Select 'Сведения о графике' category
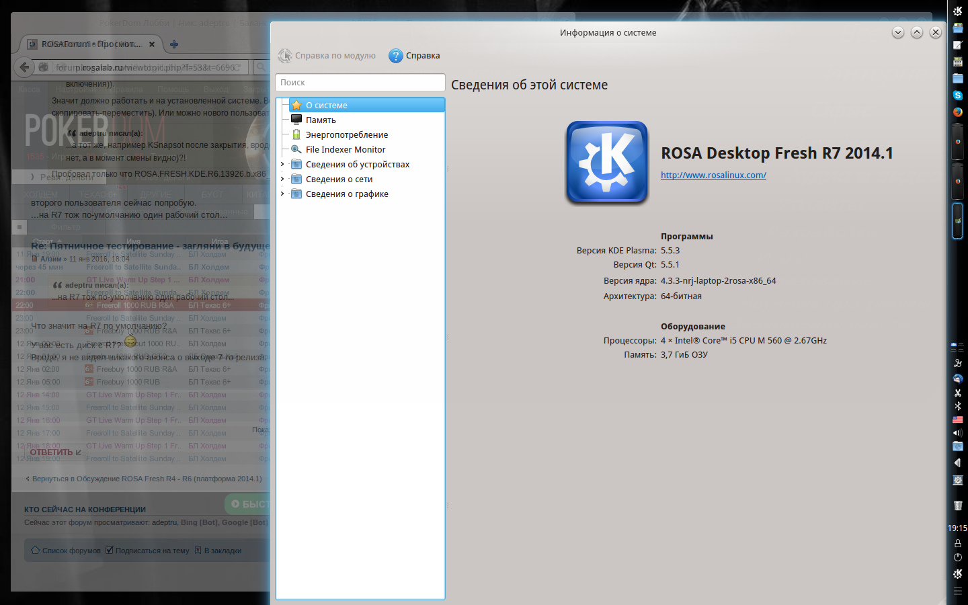 347,194
